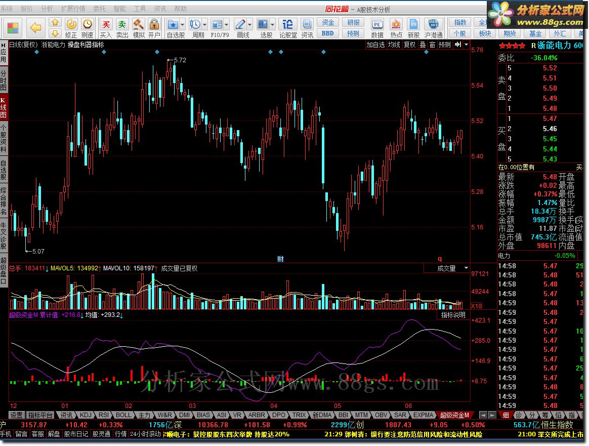Open the 自选股 star folder icon
Image resolution: width=589 pixels, height=446 pixels.
click(173, 24)
